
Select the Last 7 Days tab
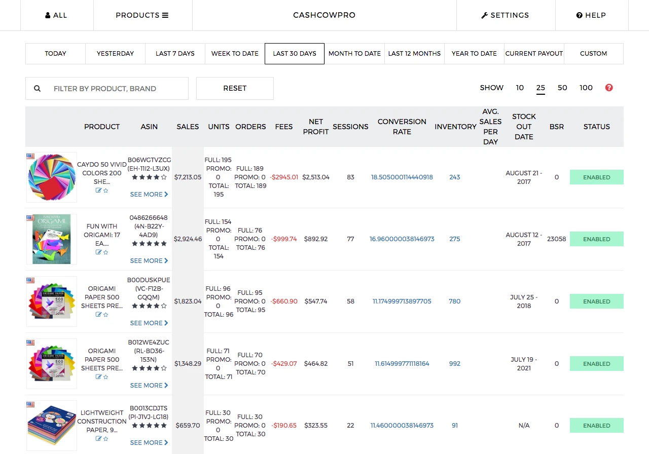(x=175, y=54)
